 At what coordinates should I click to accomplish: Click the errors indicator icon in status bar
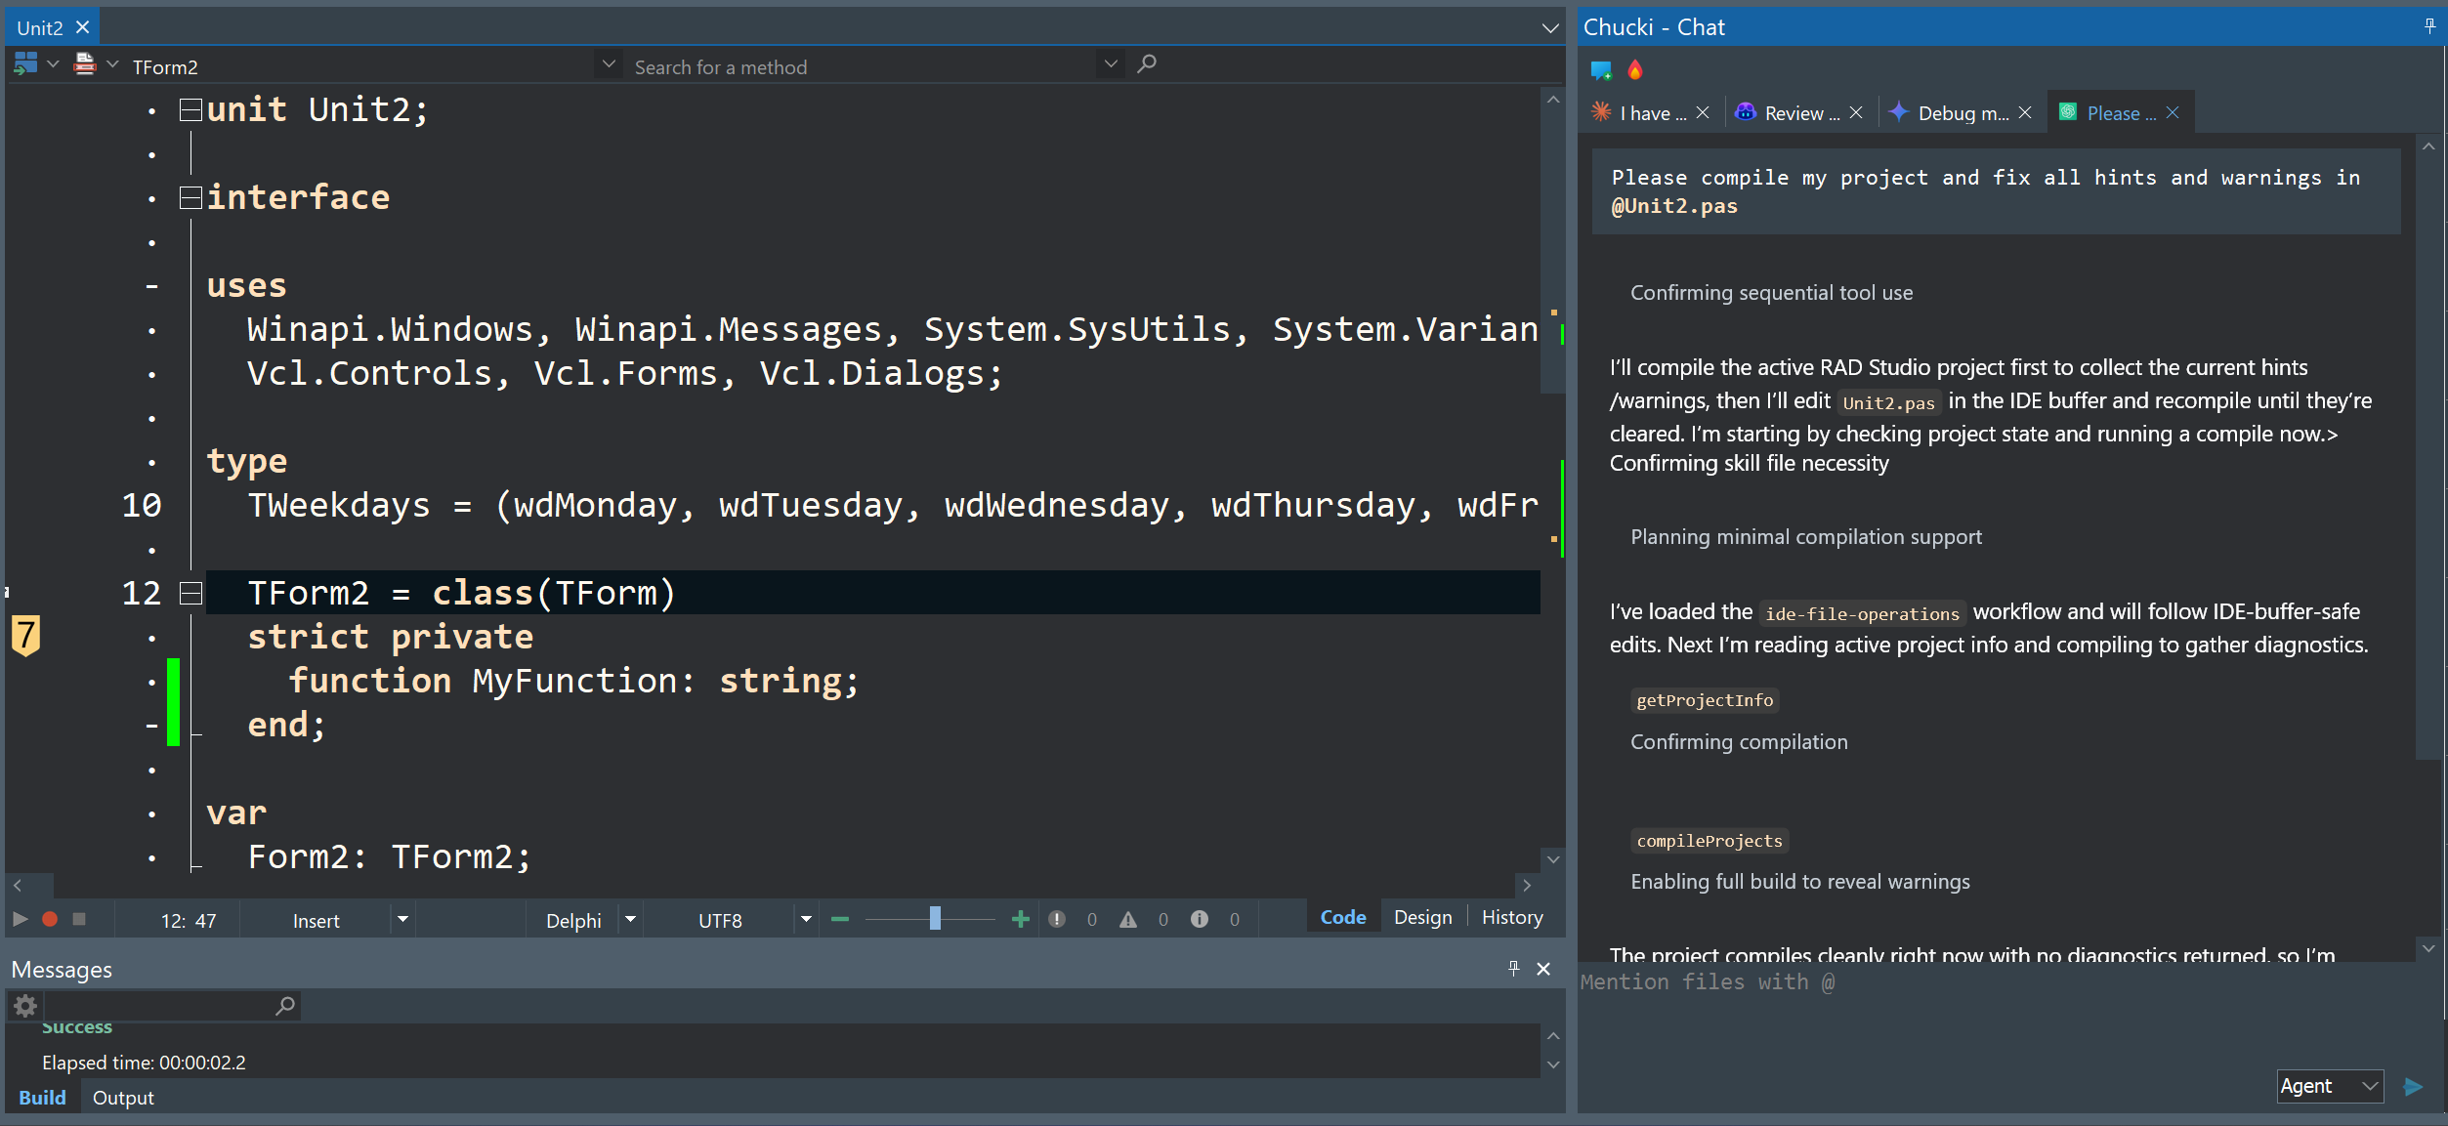(1057, 919)
